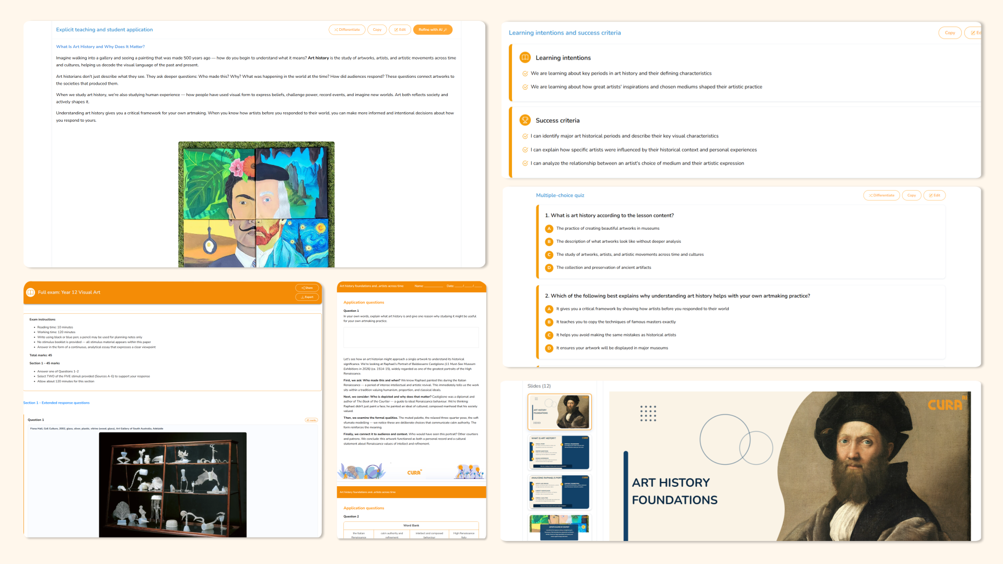Click quiz question '1. What is art history according to the lesson content?'
The image size is (1003, 564).
pos(609,216)
